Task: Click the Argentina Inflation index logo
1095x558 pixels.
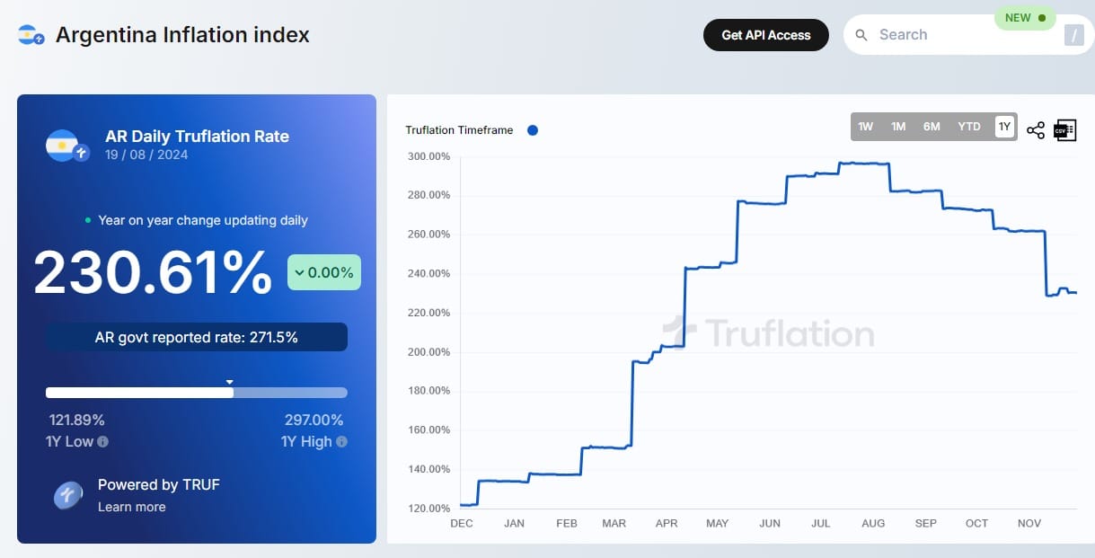Action: tap(29, 33)
